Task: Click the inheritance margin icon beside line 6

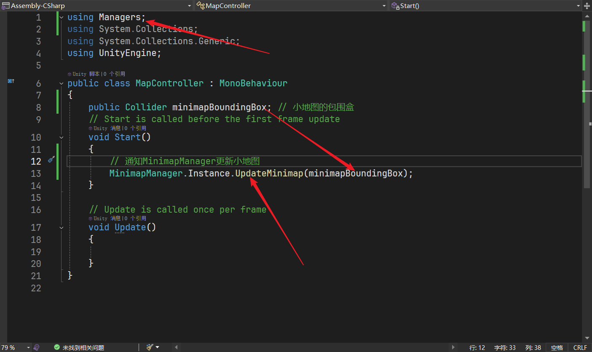Action: tap(11, 81)
